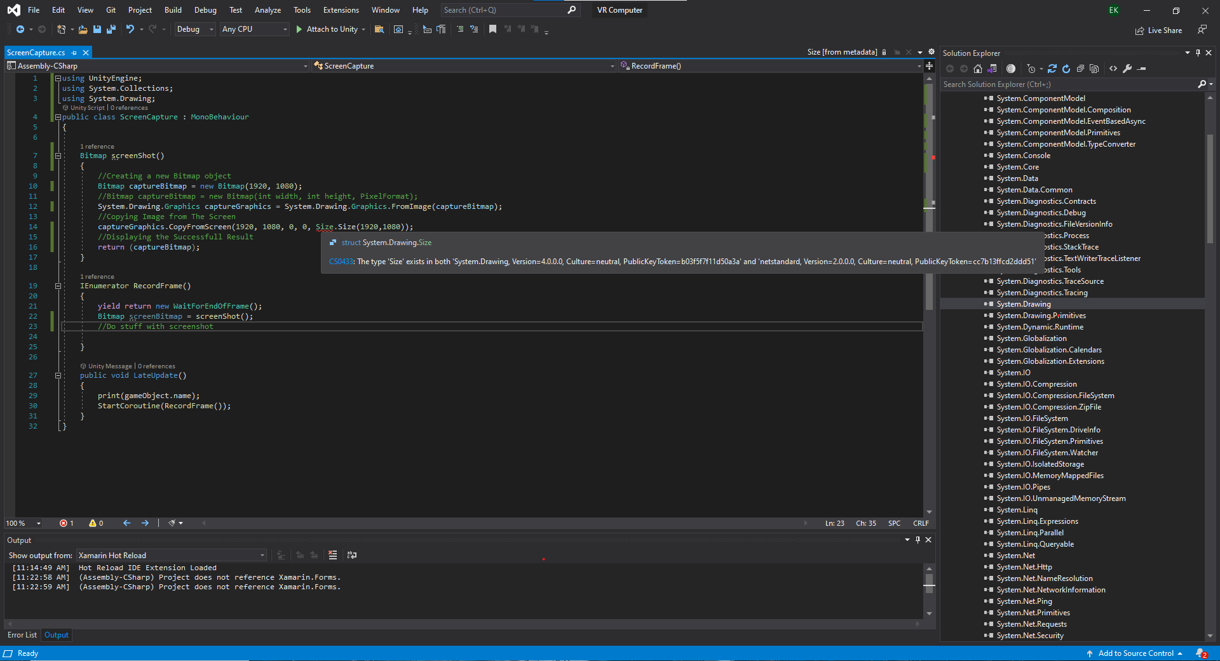Image resolution: width=1220 pixels, height=661 pixels.
Task: Open the Debug configuration dropdown
Action: click(x=194, y=29)
